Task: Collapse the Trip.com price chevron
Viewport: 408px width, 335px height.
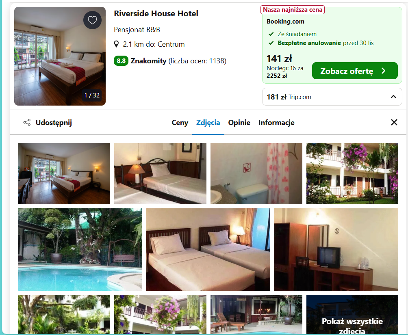Action: 393,97
